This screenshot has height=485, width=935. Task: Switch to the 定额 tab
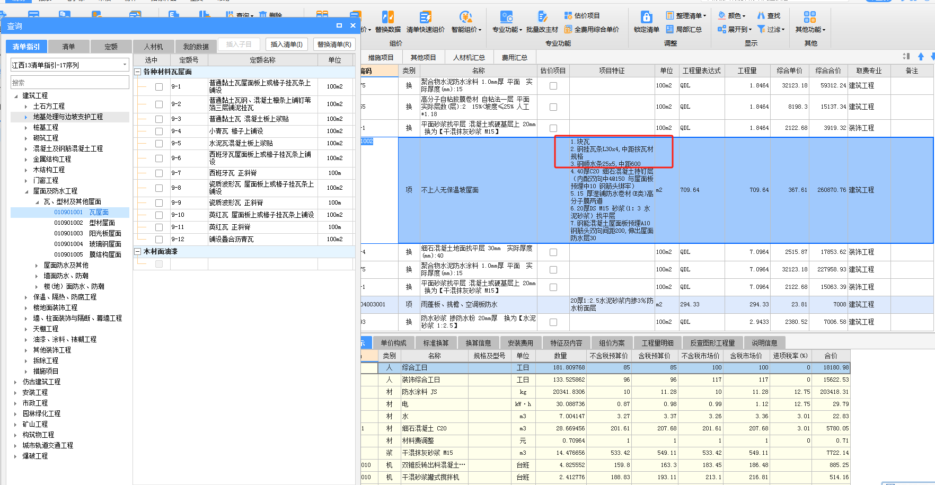click(x=111, y=47)
